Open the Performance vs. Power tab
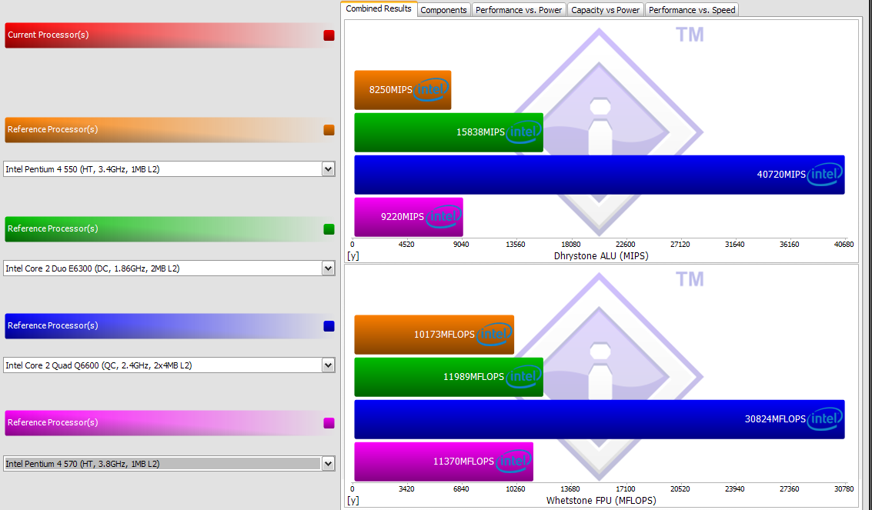The image size is (872, 510). (x=518, y=10)
